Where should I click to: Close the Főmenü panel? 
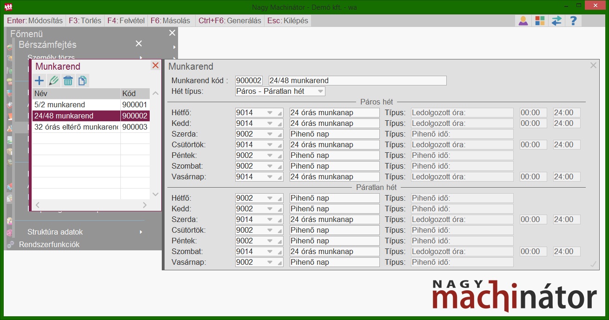point(172,33)
